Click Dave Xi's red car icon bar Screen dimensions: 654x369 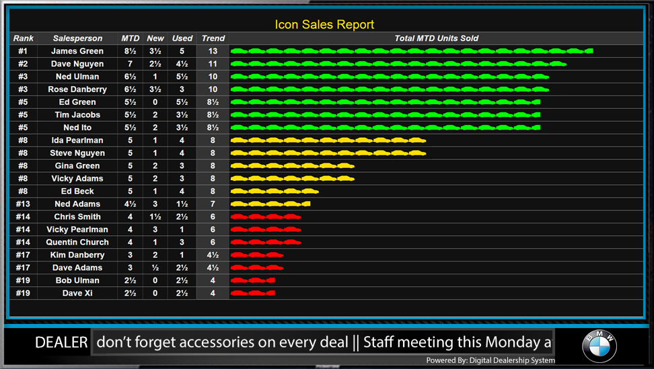click(x=253, y=294)
